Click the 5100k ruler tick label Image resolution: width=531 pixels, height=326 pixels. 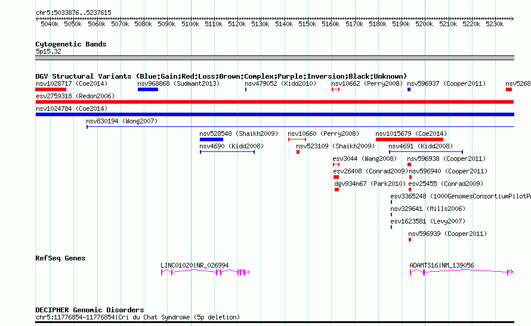click(190, 24)
